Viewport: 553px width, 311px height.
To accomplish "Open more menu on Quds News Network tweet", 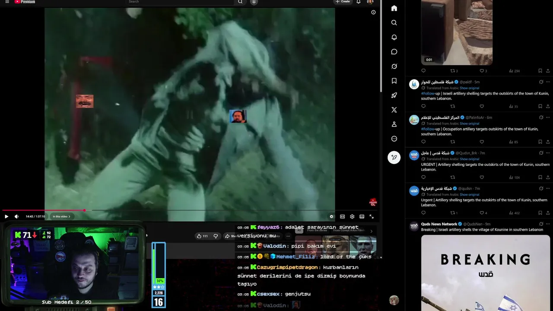I will (x=548, y=224).
